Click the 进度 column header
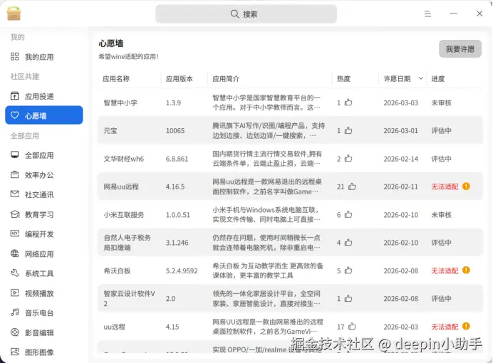The image size is (493, 363). coord(438,79)
